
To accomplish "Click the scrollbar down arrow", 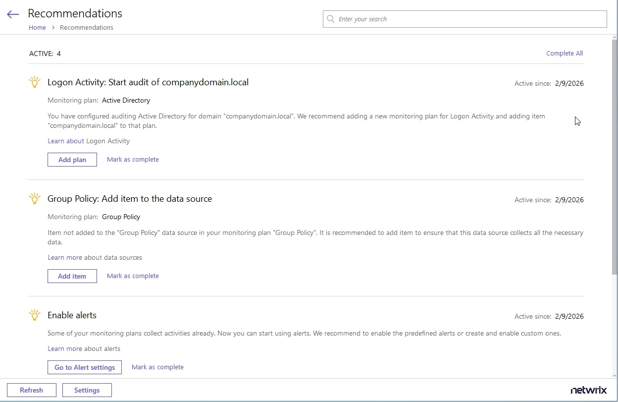I will pyautogui.click(x=614, y=376).
